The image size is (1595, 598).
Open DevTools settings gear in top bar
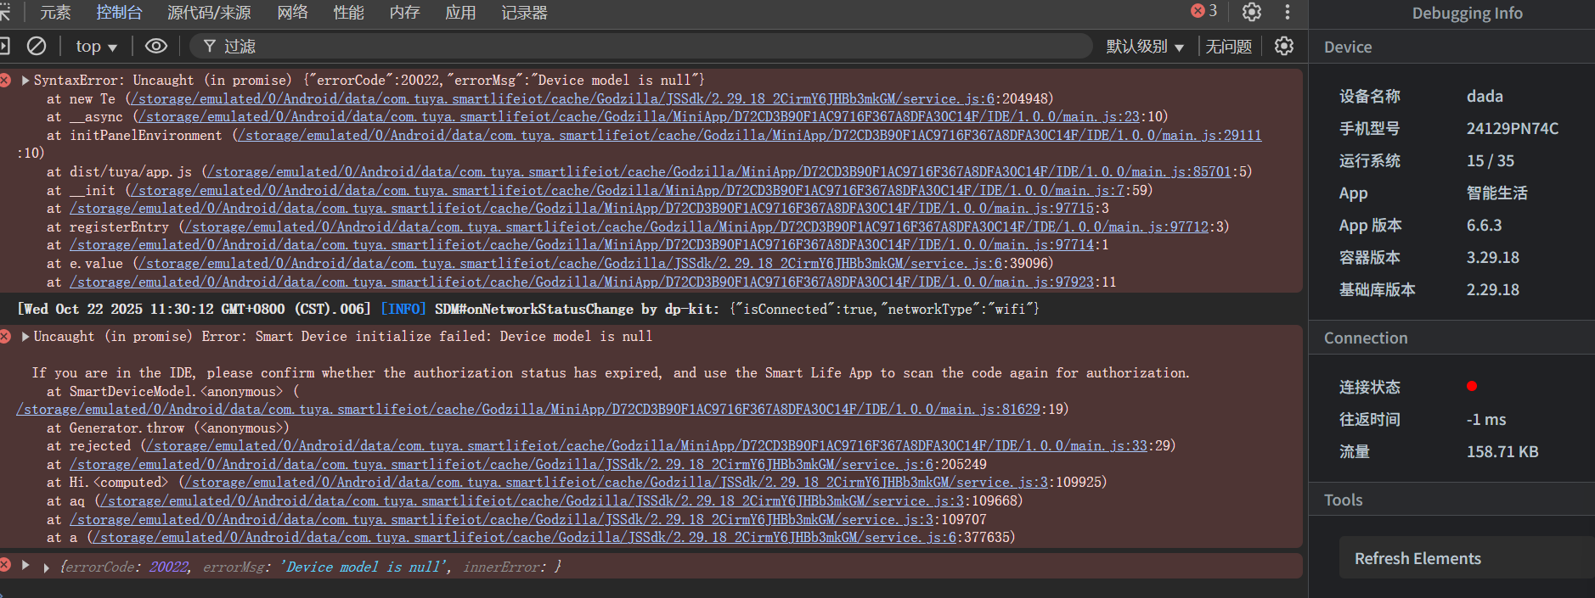(x=1251, y=12)
